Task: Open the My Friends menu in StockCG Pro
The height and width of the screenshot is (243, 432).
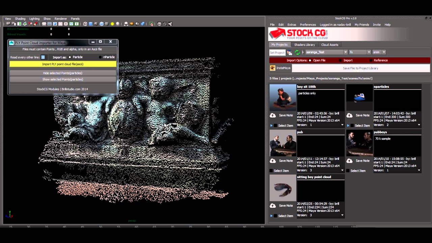Action: pos(362,25)
